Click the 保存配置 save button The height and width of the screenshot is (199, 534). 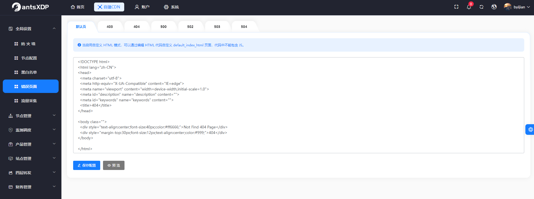coord(87,165)
